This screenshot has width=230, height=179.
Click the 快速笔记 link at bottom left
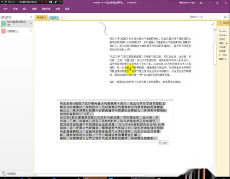coord(12,174)
